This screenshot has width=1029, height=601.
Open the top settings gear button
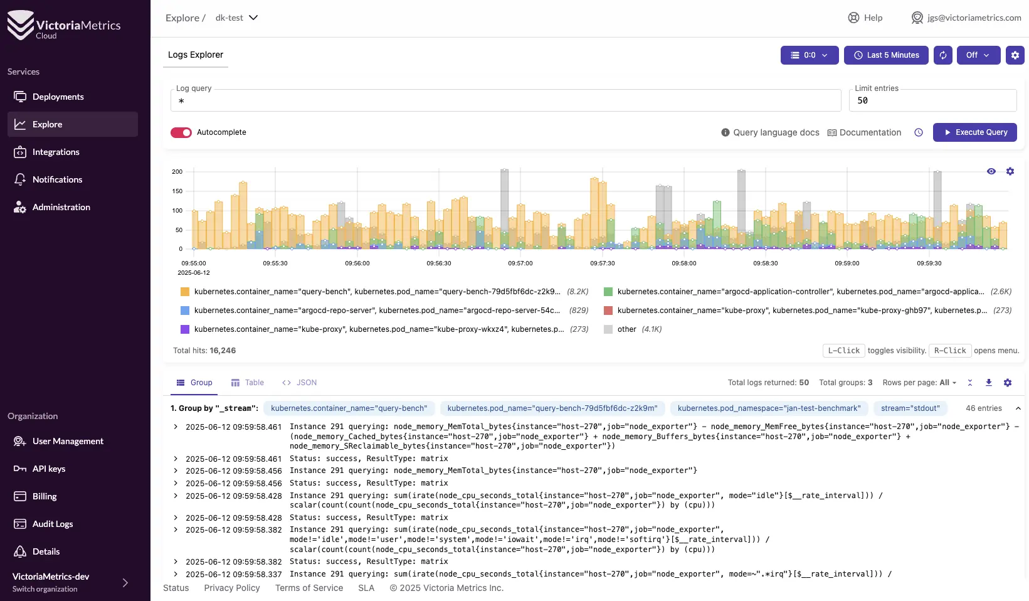pos(1015,55)
